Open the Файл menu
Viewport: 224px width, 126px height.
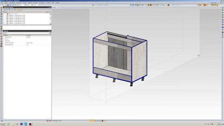coord(2,3)
